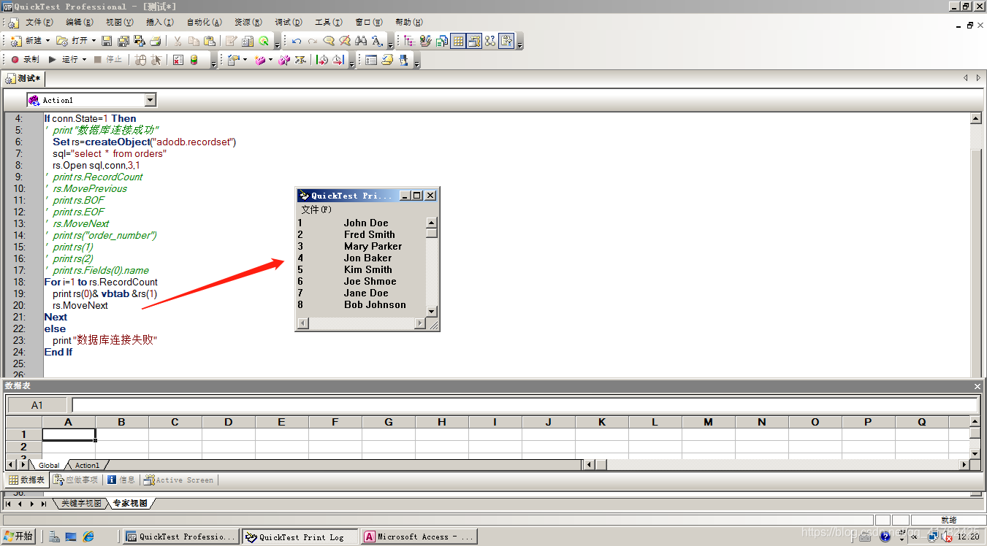This screenshot has width=987, height=546.
Task: Click the Copy icon in the toolbar
Action: click(194, 41)
